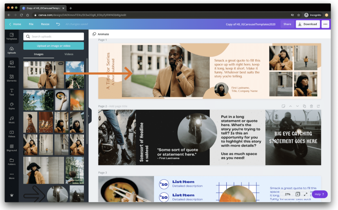Duplicate Page 2 using copy icon
This screenshot has width=338, height=210.
pyautogui.click(x=304, y=106)
